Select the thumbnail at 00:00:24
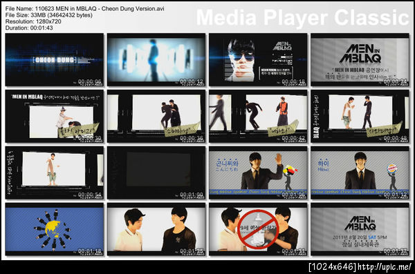415x274 pixels. pos(360,60)
